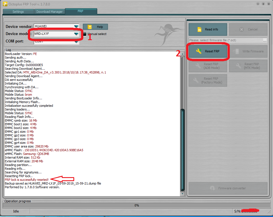Viewport: 273px width, 217px height.
Task: Click 'DA sent successfully' log line
Action: point(19,80)
